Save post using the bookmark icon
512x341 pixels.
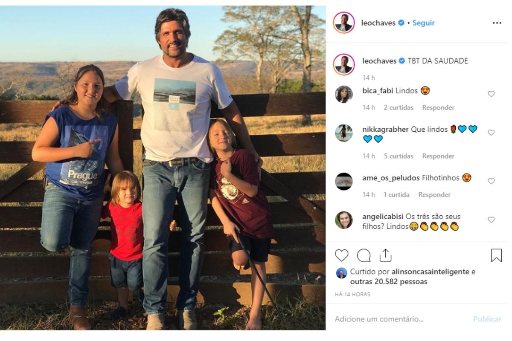click(x=496, y=255)
